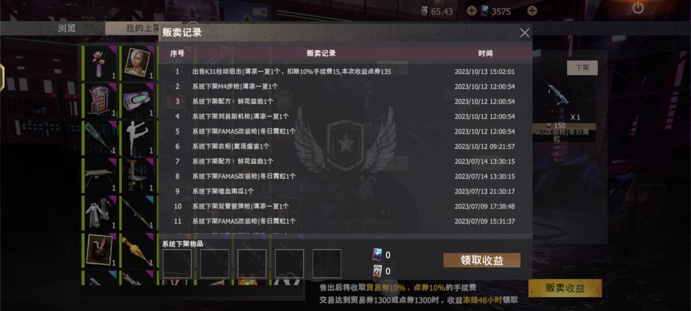Click the point coupon icon below trade coupon
This screenshot has height=311, width=691.
pos(377,271)
